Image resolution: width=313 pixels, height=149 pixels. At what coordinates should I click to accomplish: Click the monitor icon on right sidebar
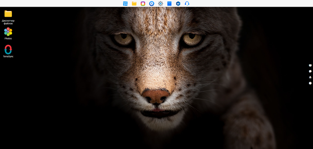(310, 66)
